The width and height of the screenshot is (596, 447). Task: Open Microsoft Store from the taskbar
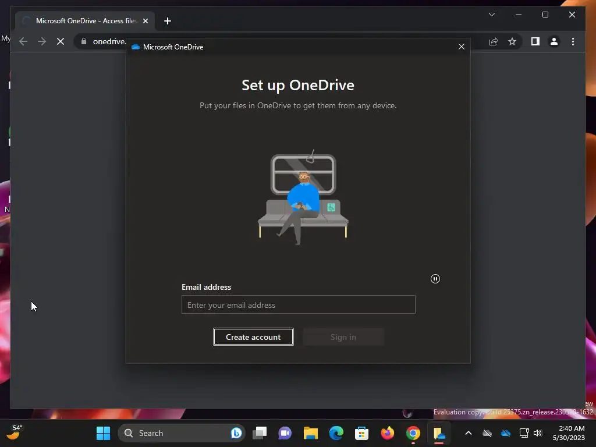tap(361, 433)
